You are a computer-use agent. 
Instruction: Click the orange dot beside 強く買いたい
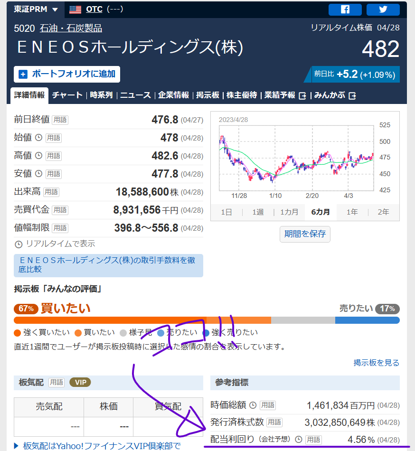[x=17, y=333]
